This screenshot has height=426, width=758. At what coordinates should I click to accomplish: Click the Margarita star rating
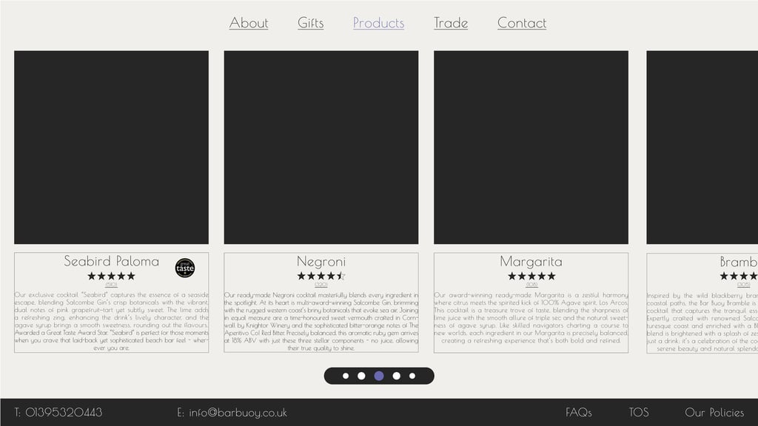coord(531,277)
